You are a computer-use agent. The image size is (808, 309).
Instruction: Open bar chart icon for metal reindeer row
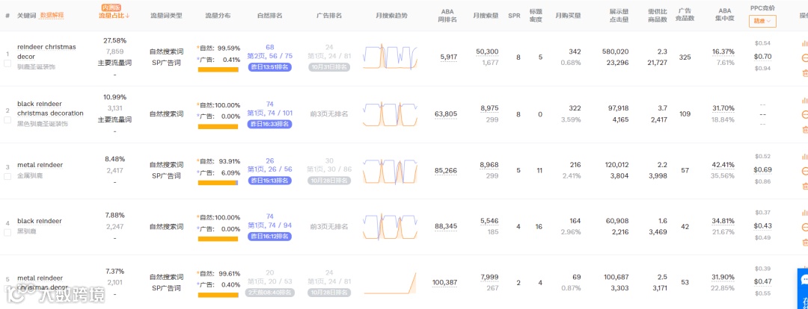point(804,155)
